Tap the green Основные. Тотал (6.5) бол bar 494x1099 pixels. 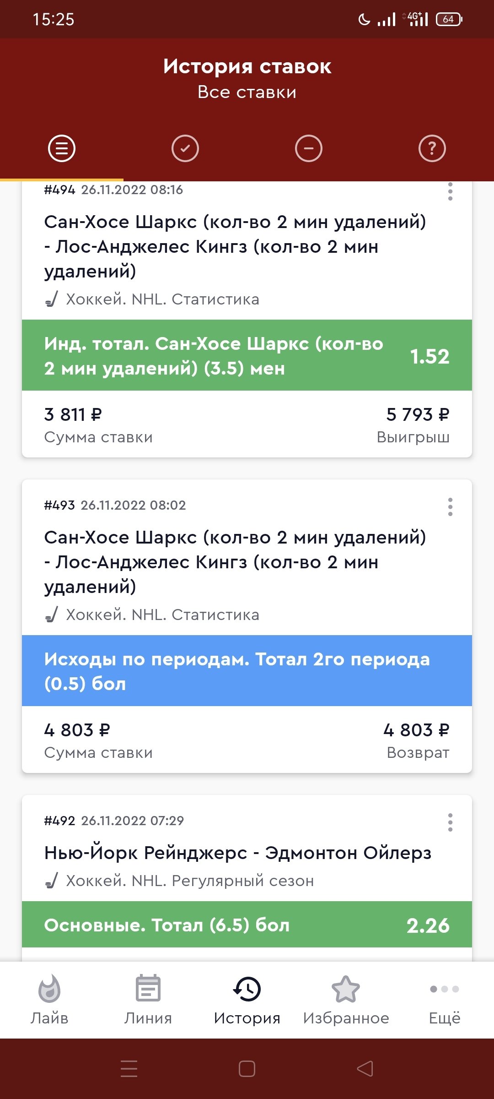247,925
